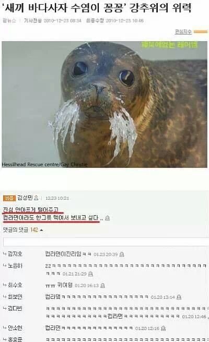Viewport: 209px width, 342px height.
Task: Click the reply text input field
Action: 106,242
